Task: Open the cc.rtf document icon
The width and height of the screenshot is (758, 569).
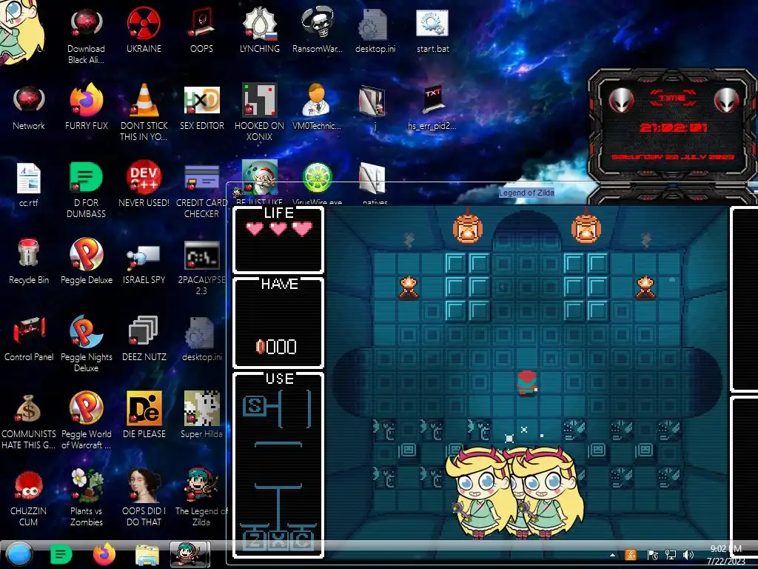Action: (29, 185)
